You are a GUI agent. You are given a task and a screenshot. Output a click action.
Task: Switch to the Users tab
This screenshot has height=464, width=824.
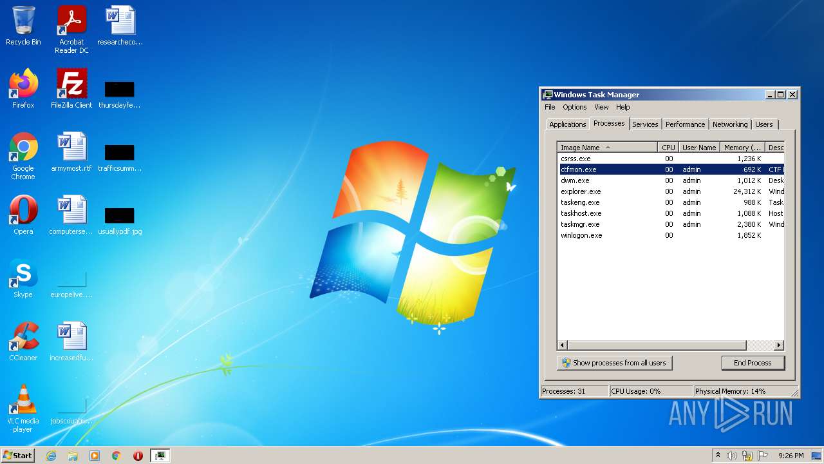(x=764, y=124)
